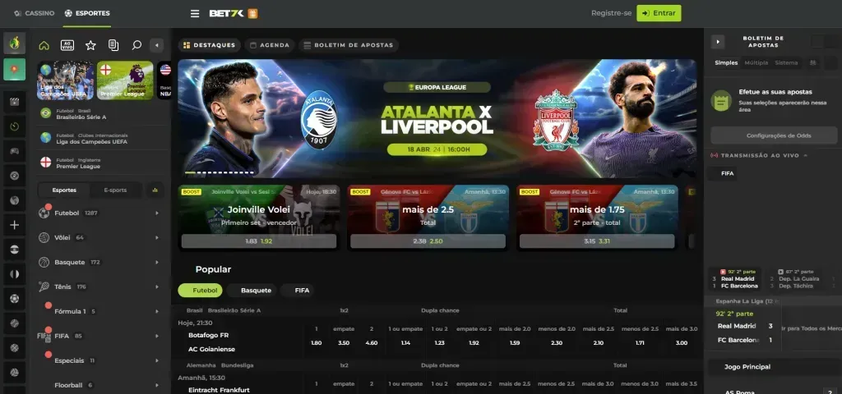Open the clapperboard icon in left rail
842x394 pixels.
15,102
